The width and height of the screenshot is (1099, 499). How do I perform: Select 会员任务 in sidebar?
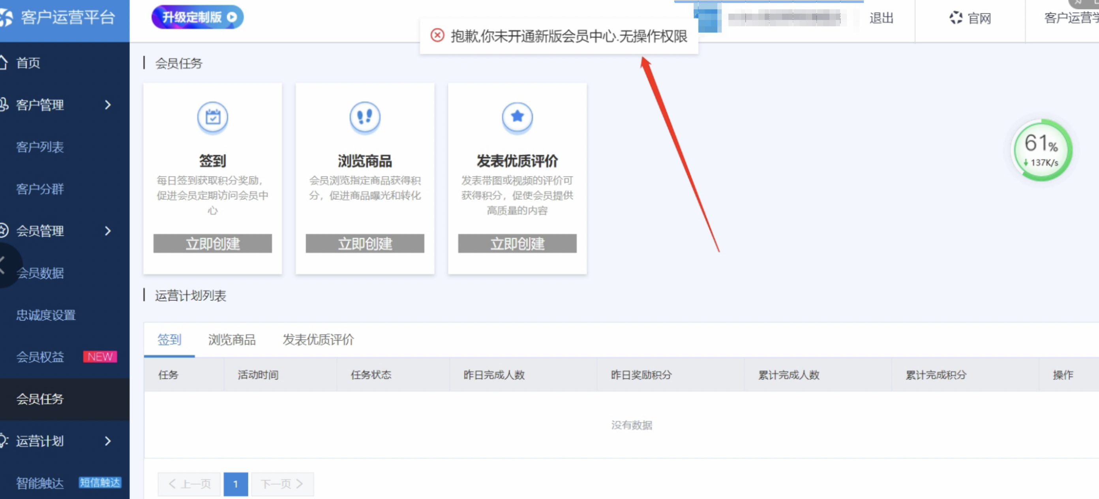coord(40,399)
